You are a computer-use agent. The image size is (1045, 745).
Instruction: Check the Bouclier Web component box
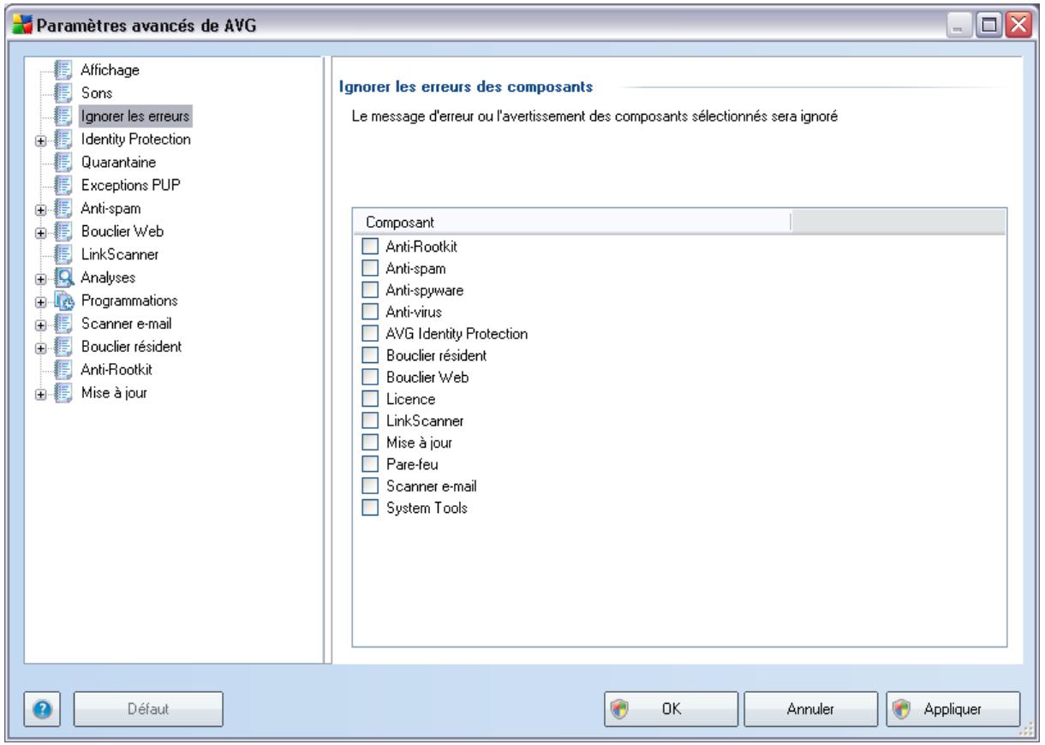pos(369,378)
